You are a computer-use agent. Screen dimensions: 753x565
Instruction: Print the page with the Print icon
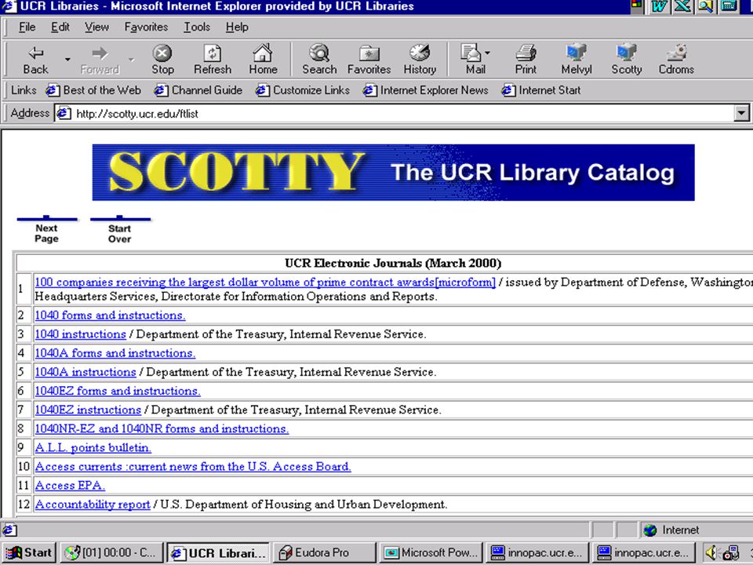pos(526,60)
